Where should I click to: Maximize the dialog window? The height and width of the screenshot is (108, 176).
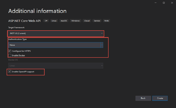(164, 3)
